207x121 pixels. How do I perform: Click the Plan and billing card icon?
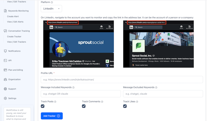(x=5, y=70)
